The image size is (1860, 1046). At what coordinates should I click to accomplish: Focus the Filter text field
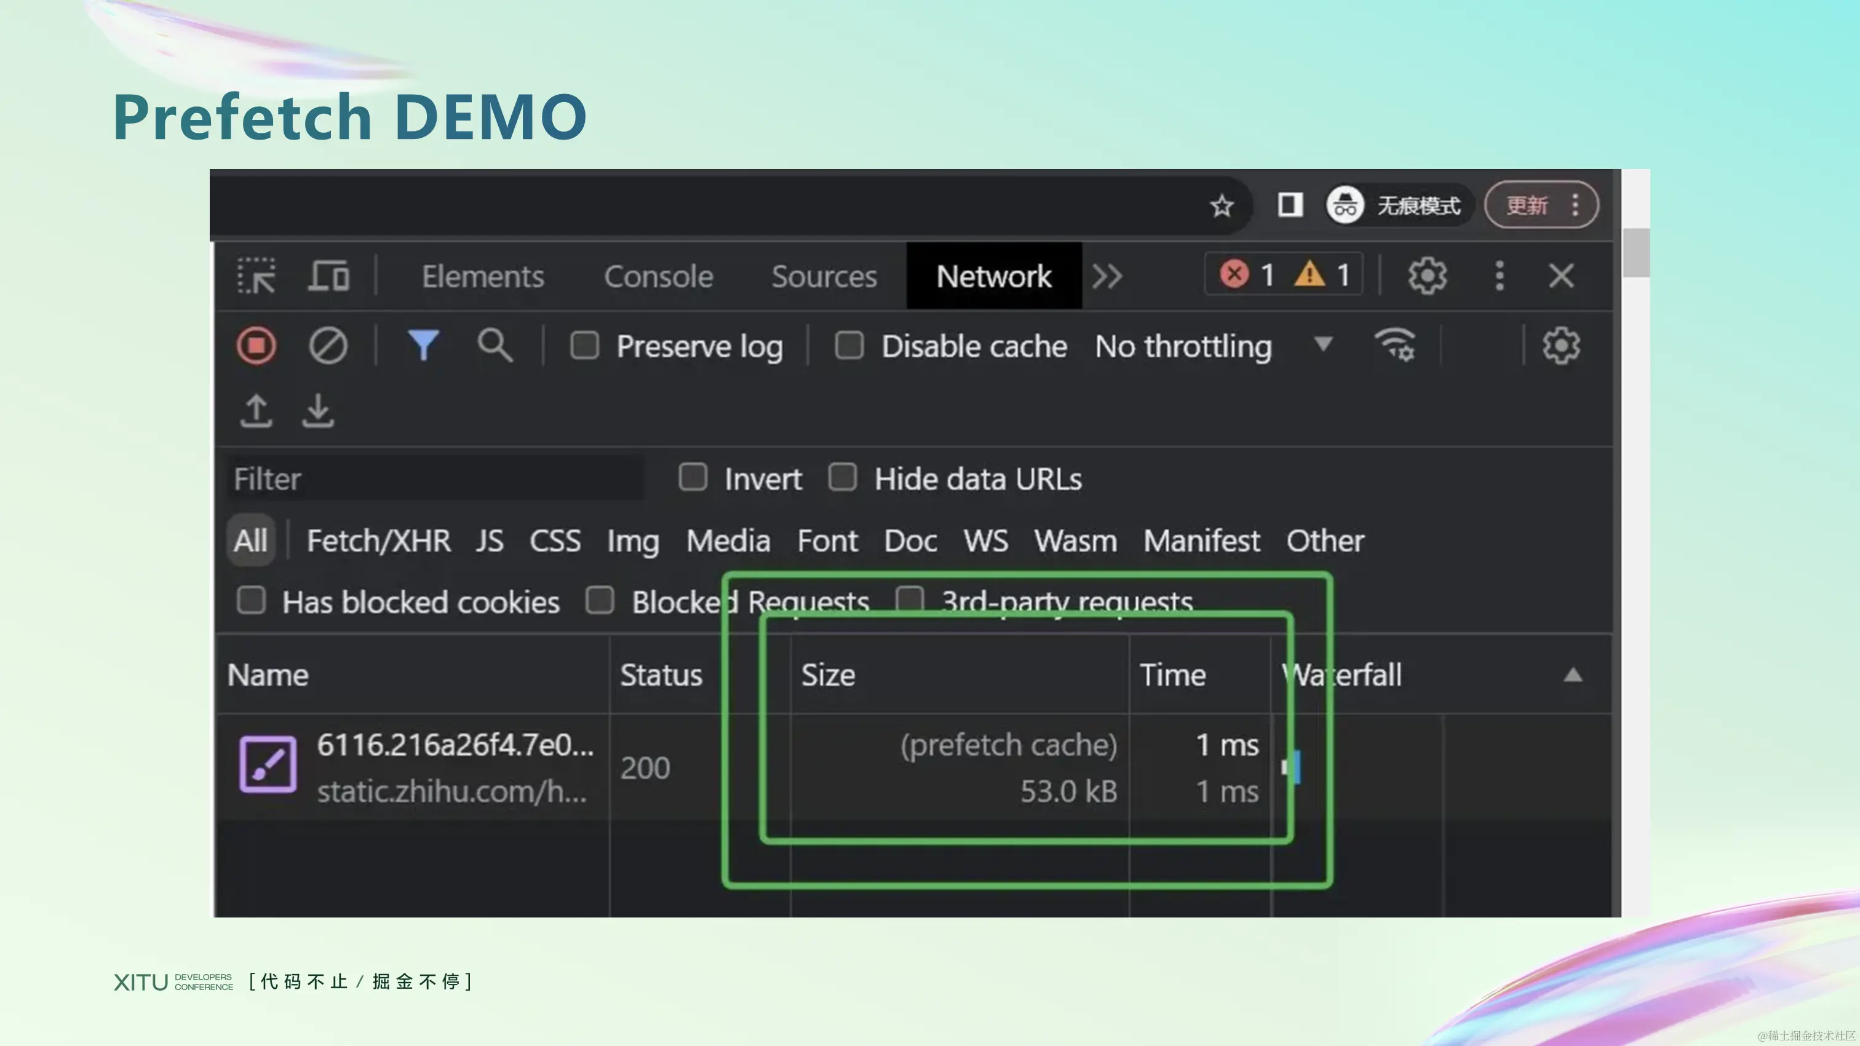pos(436,478)
